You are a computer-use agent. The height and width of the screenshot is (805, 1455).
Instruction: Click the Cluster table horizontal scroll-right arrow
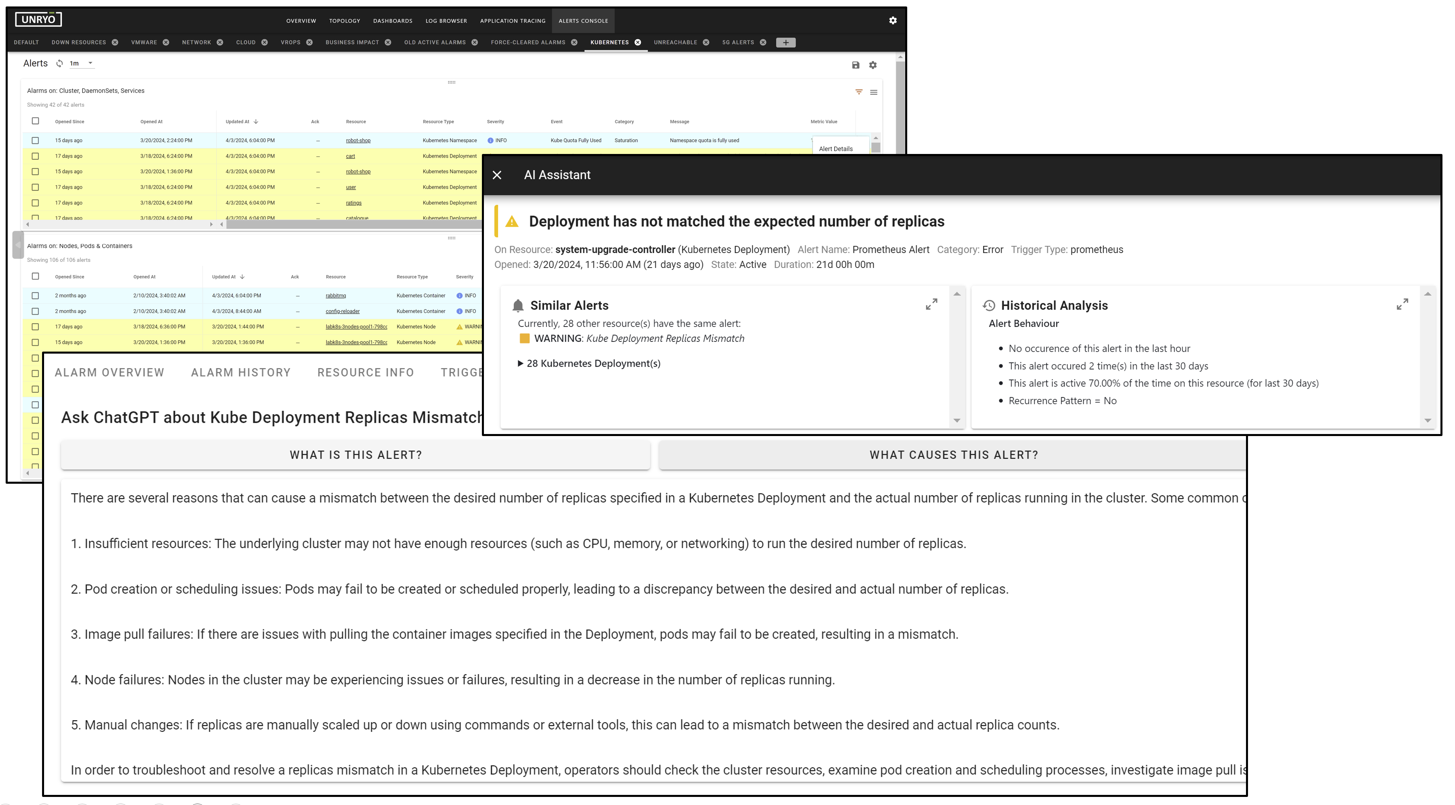tap(211, 225)
